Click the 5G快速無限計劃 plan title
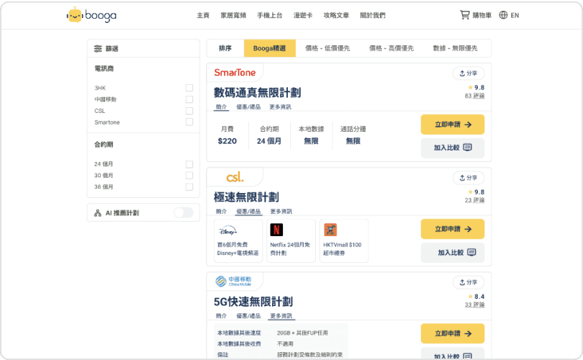 (253, 302)
